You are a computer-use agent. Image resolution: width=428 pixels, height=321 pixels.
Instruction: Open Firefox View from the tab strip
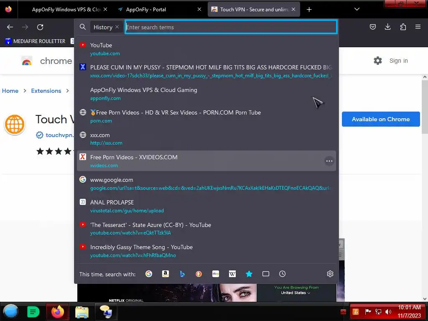pyautogui.click(x=8, y=9)
